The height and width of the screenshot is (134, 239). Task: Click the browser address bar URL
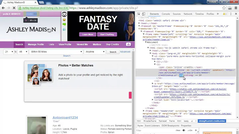point(104,8)
